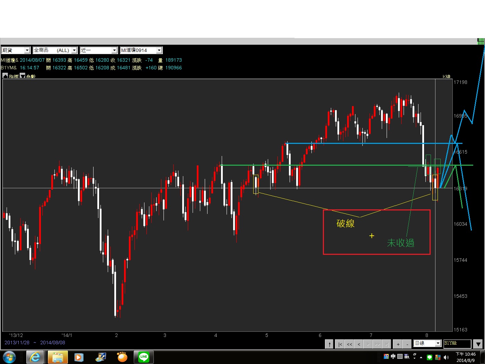Click the LINE system tray icon
The width and height of the screenshot is (485, 364).
click(430, 357)
